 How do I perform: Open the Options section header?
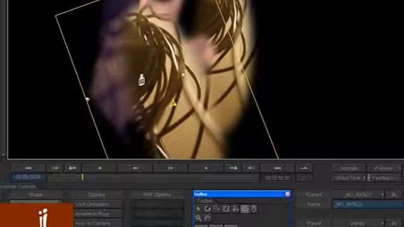coord(97,195)
